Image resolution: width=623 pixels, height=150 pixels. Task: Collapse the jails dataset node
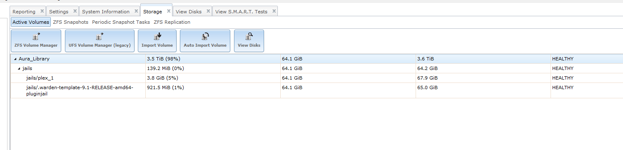(19, 68)
